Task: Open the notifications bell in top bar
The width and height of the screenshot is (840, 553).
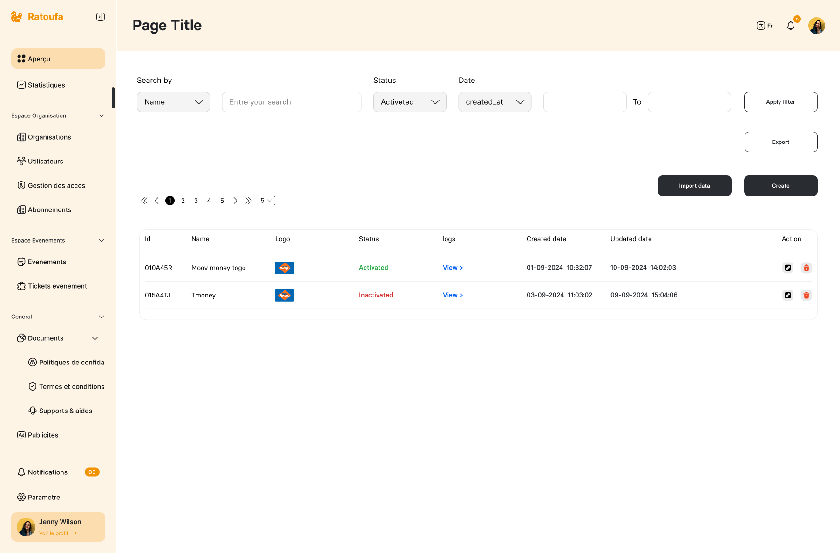Action: click(x=790, y=26)
